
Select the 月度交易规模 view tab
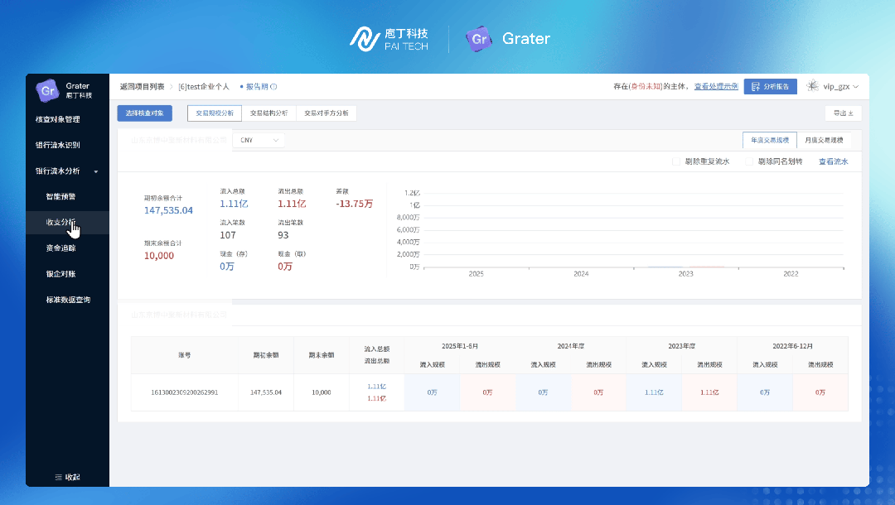click(825, 140)
